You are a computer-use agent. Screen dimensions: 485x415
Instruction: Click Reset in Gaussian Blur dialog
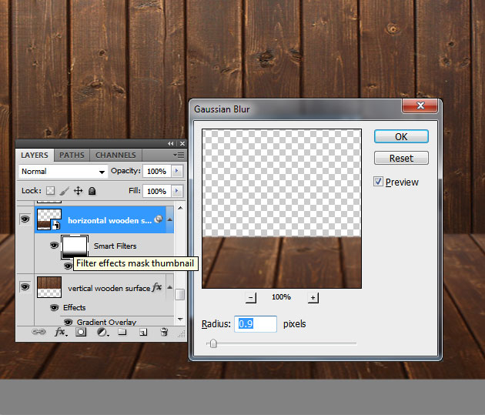tap(401, 158)
